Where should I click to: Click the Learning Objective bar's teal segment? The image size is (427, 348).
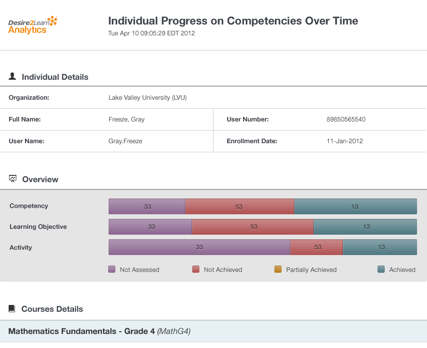coord(365,227)
